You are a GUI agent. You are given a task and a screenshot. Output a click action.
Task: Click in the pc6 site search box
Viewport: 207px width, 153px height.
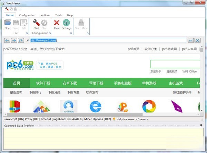175,64
